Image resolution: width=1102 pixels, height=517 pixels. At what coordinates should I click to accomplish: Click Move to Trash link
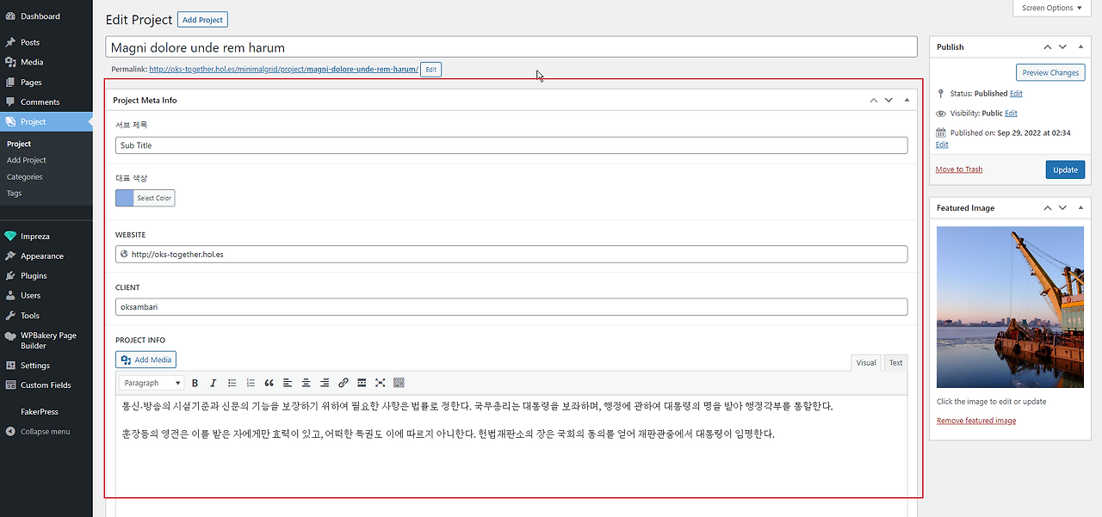click(x=959, y=169)
